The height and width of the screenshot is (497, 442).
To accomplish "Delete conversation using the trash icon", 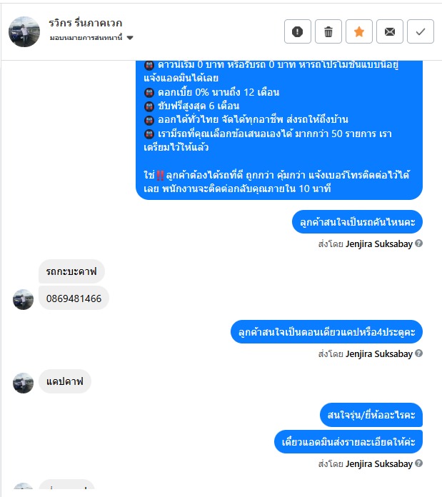I will [328, 31].
